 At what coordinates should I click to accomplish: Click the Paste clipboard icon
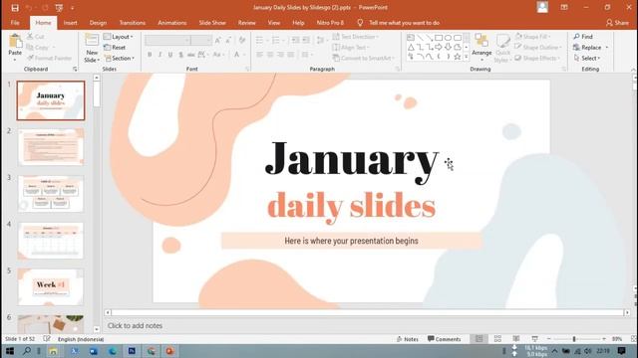click(x=15, y=42)
